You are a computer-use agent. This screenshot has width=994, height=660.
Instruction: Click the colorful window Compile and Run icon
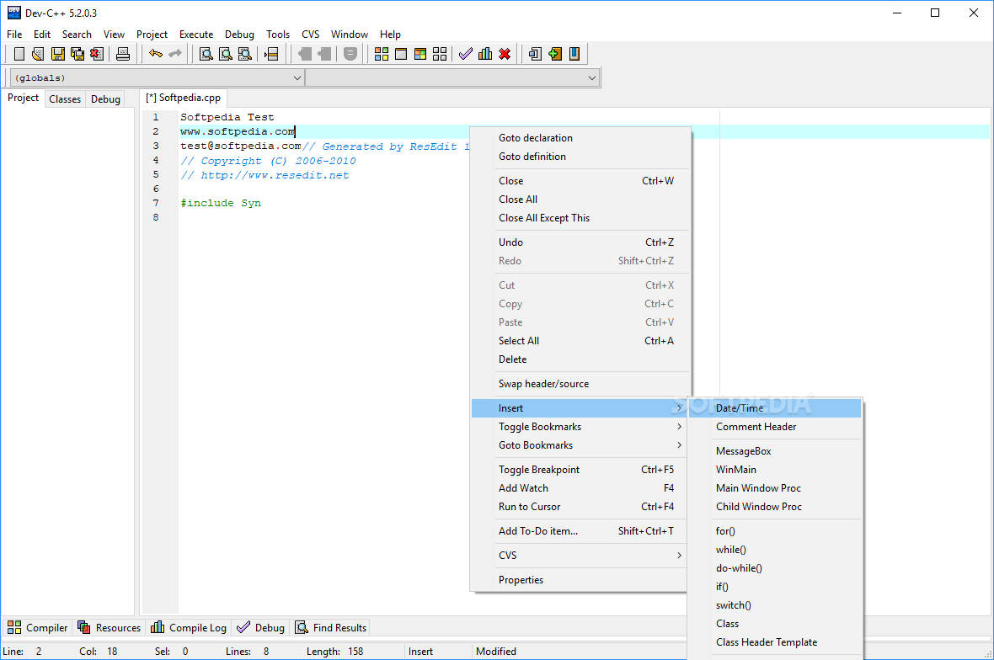(420, 54)
